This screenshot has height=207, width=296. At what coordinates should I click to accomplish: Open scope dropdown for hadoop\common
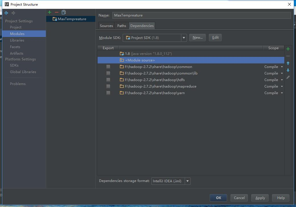pyautogui.click(x=282, y=67)
